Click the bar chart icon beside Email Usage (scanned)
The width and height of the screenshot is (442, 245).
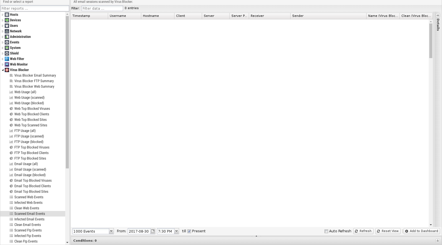11,170
